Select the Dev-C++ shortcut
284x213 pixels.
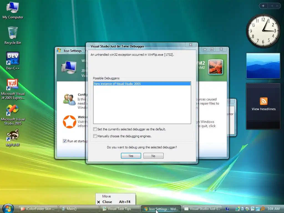click(13, 61)
